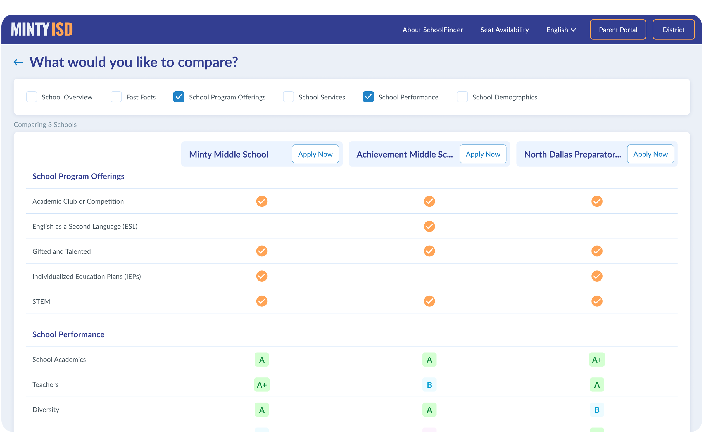Click the Parent Portal button
Viewport: 704px width, 442px height.
[x=618, y=30]
